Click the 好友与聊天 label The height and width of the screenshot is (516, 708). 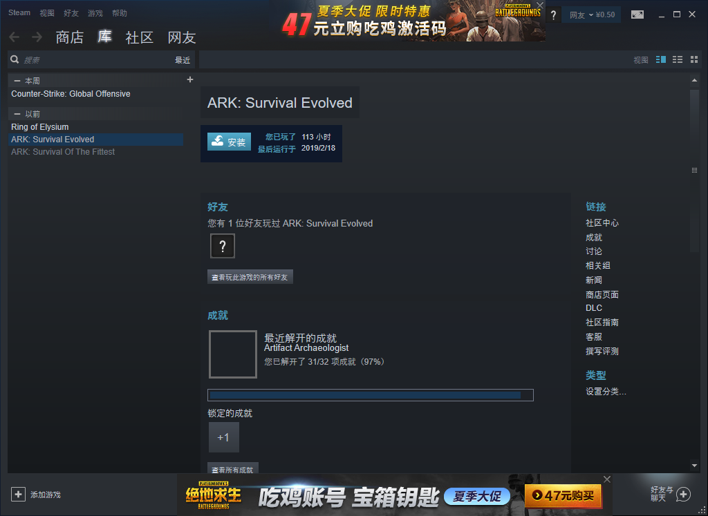coord(662,494)
